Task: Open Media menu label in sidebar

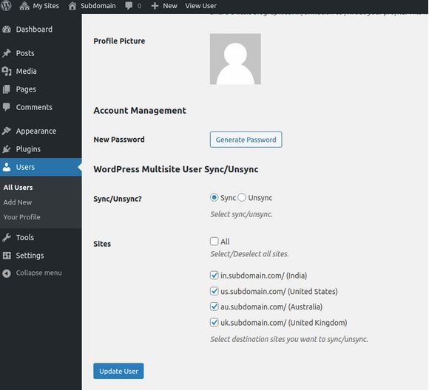Action: (x=27, y=71)
